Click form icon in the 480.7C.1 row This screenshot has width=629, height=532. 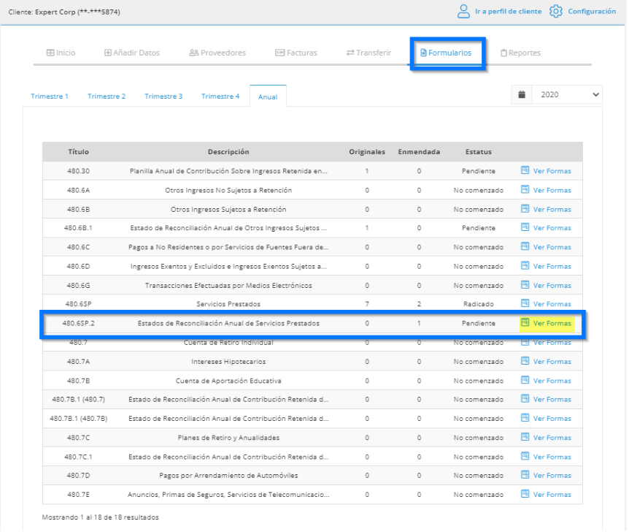coord(527,456)
